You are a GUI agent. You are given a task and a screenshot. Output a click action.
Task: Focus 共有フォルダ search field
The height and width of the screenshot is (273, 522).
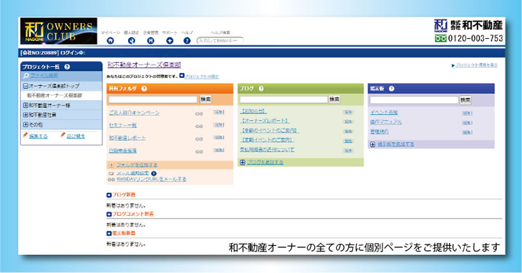[153, 99]
